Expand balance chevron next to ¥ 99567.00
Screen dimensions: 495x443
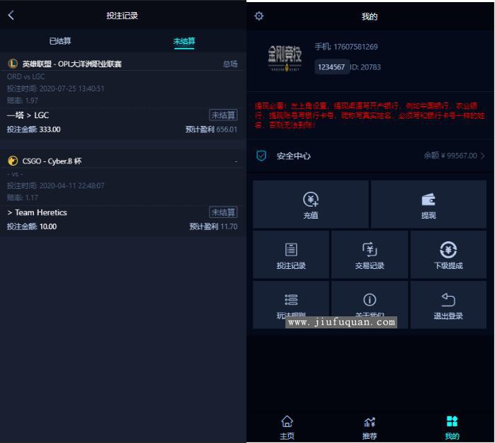coord(483,156)
